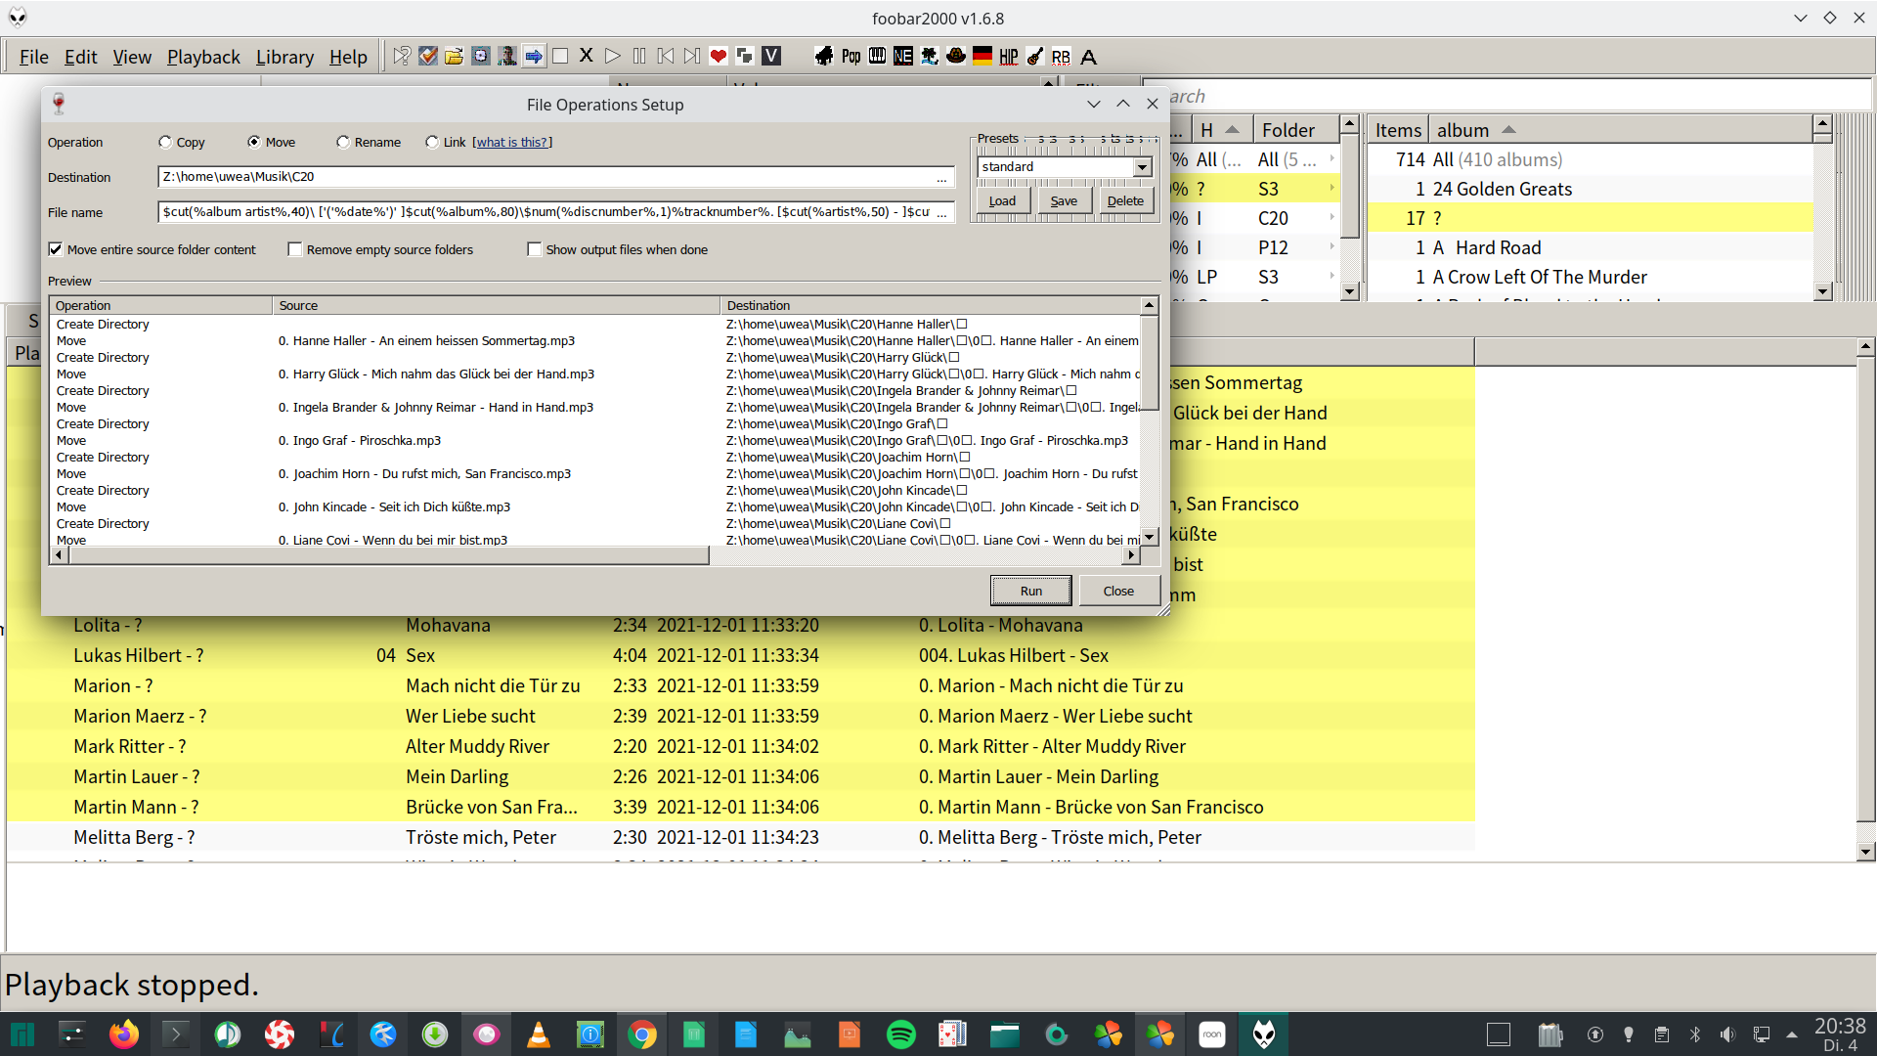The image size is (1877, 1056).
Task: Open VLC media player from taskbar
Action: [539, 1034]
